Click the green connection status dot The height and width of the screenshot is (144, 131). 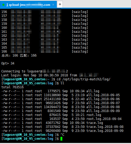pyautogui.click(x=3, y=5)
